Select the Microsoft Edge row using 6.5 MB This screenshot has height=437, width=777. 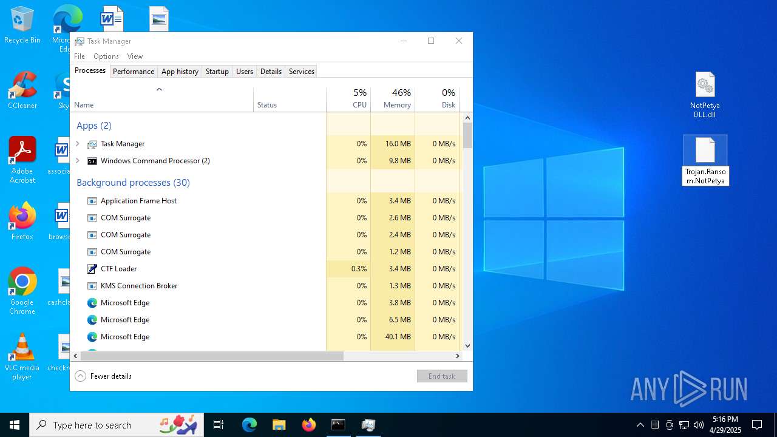265,320
